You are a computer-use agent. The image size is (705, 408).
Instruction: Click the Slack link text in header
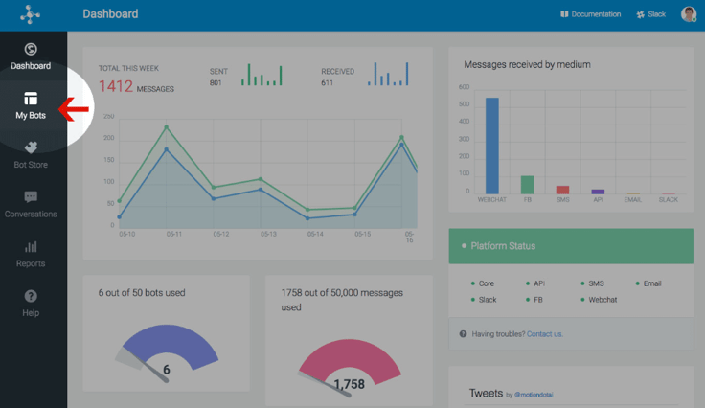(656, 14)
